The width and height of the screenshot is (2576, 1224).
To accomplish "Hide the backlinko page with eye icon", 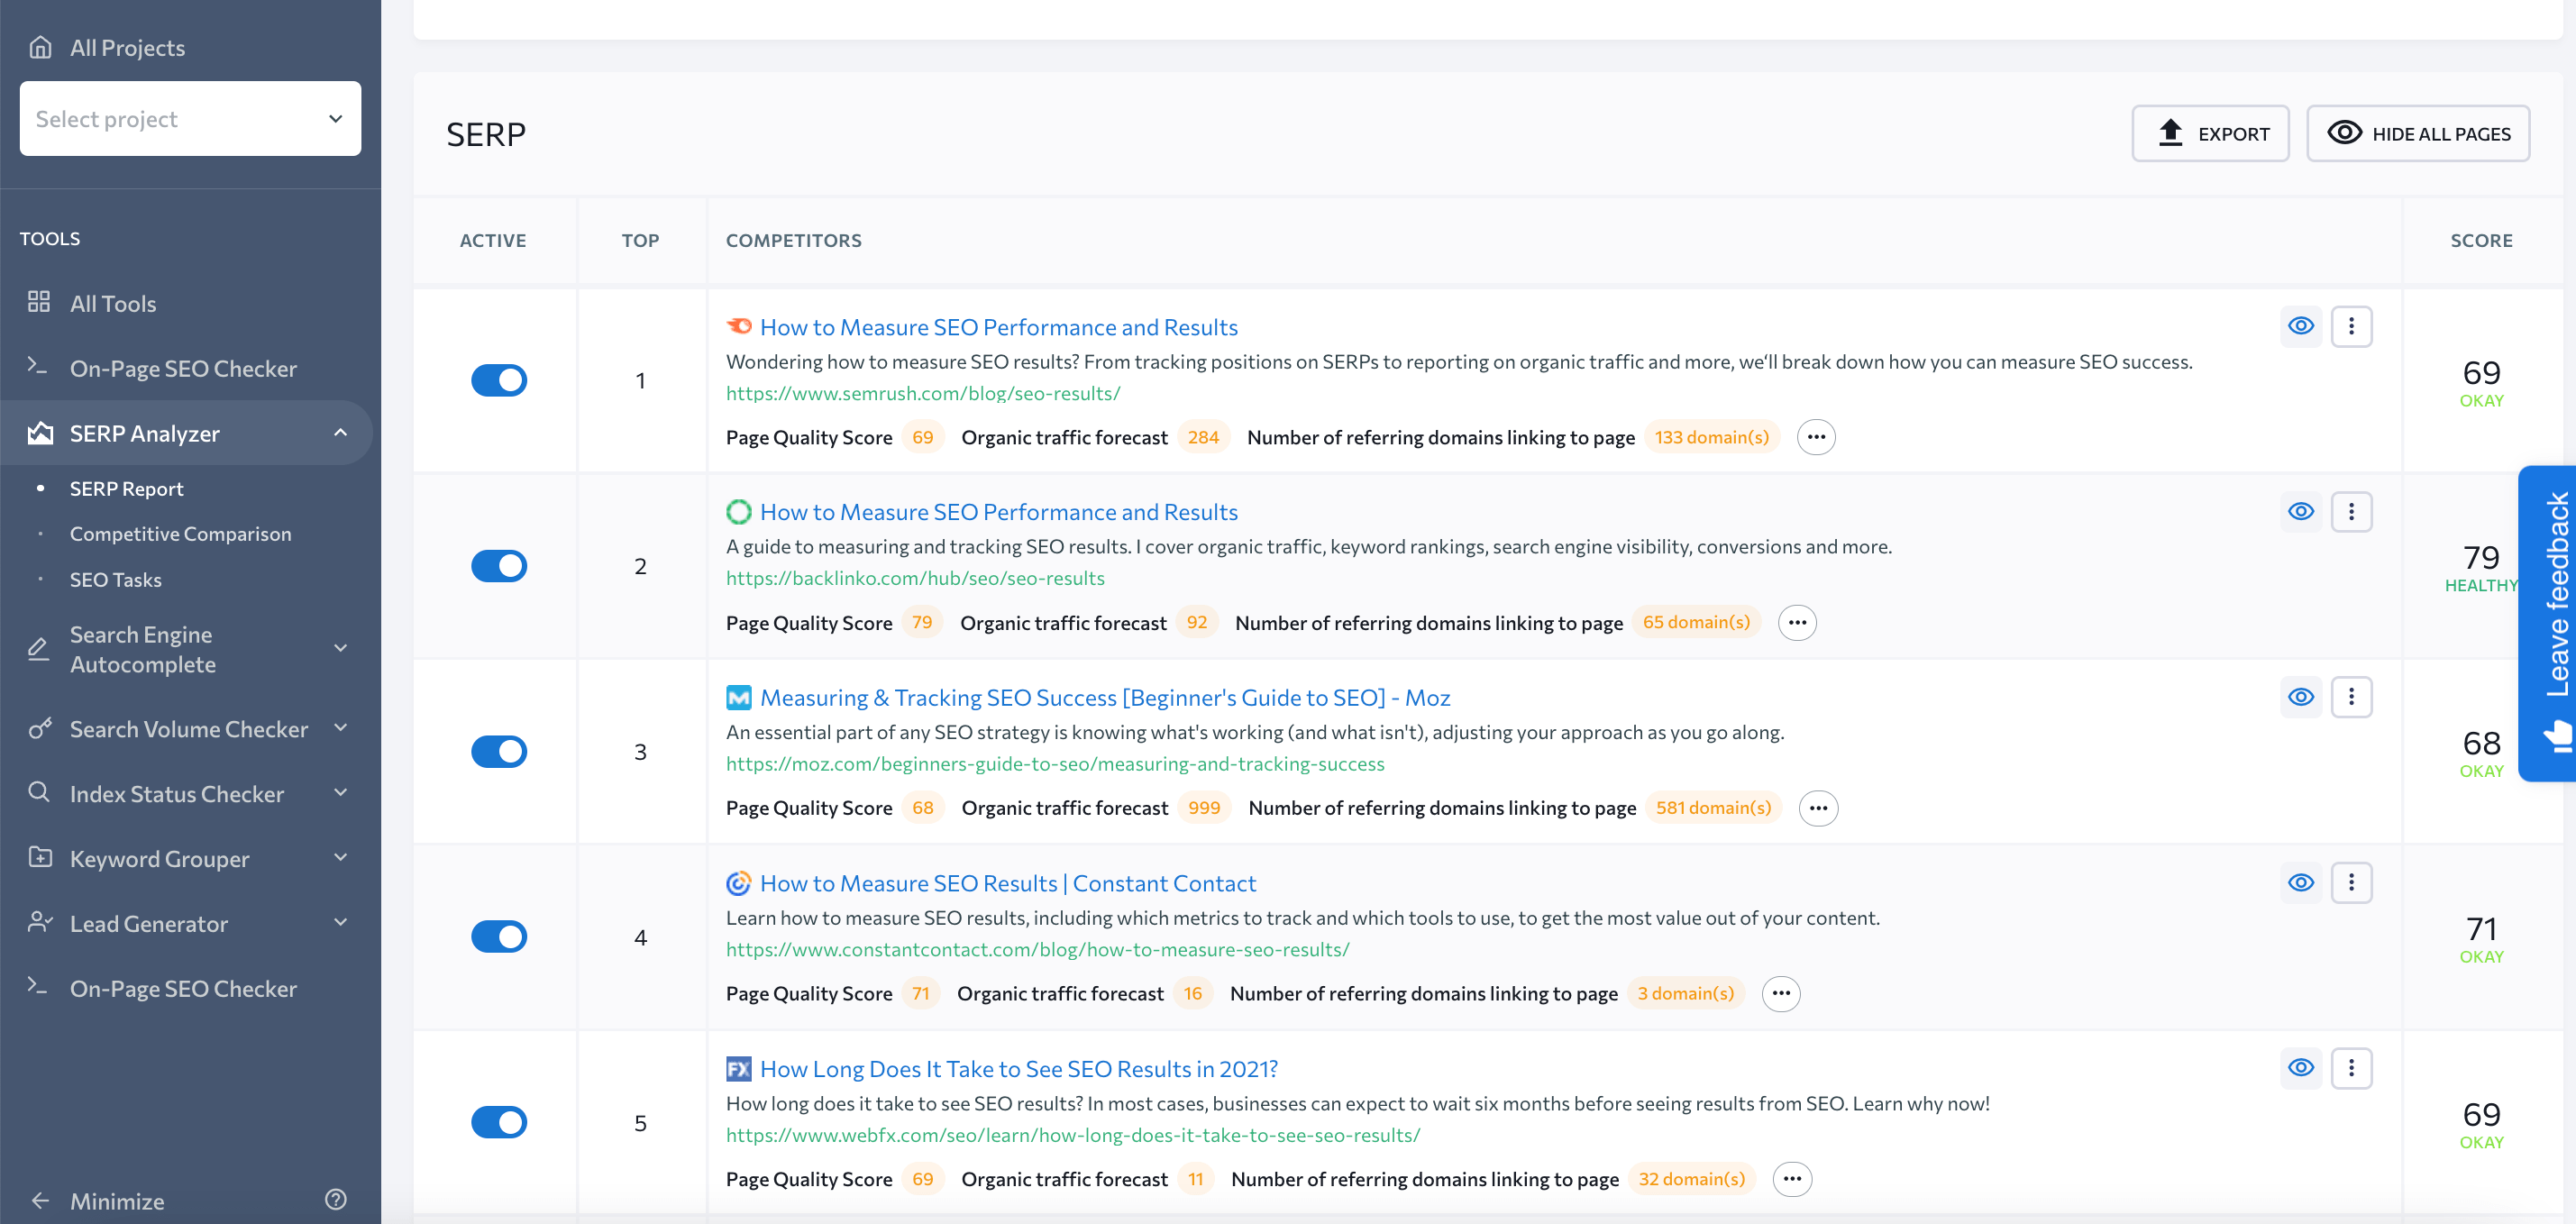I will tap(2301, 511).
